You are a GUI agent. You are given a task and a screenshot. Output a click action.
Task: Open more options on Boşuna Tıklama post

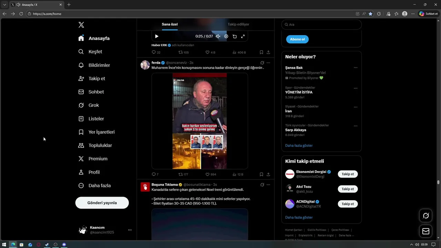[x=268, y=185]
